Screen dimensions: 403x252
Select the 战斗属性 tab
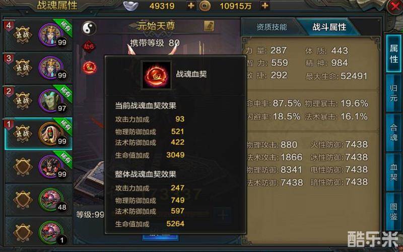329,27
